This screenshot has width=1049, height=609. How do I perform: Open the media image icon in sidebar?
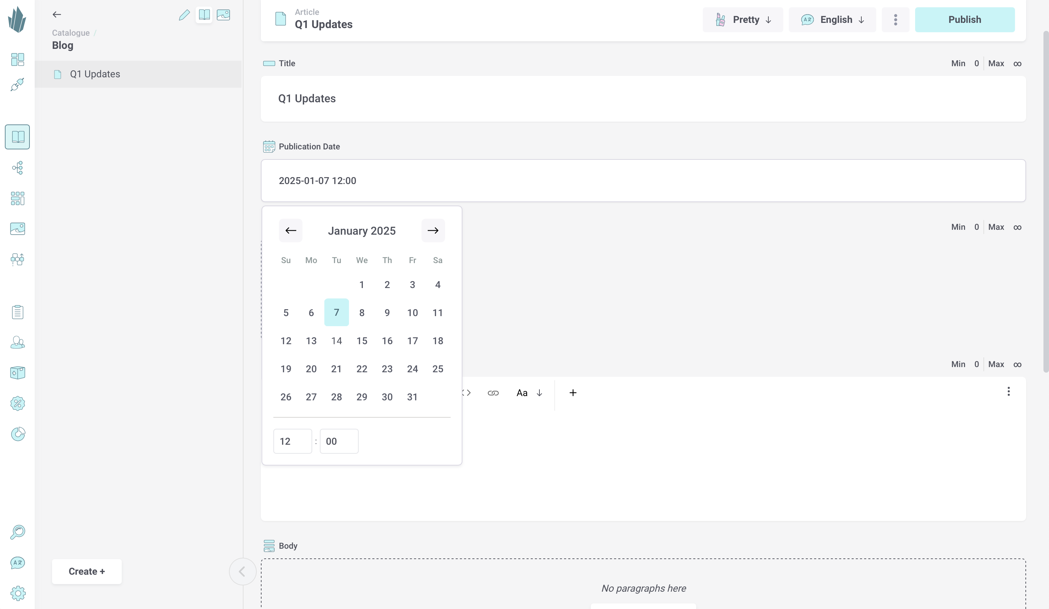[x=17, y=229]
